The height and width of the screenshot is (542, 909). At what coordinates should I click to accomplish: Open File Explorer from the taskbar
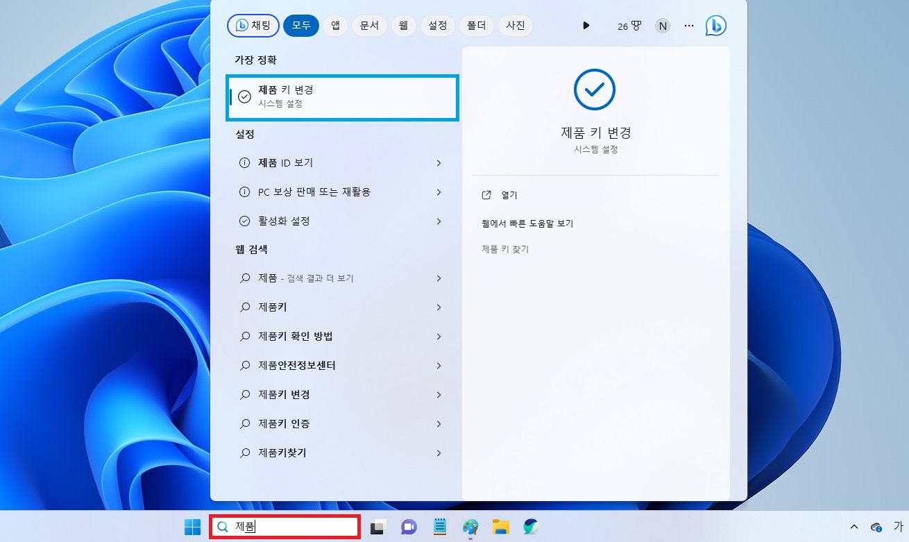pyautogui.click(x=501, y=527)
